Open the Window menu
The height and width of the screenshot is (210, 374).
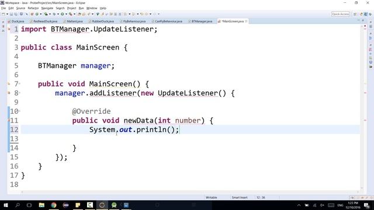tap(92, 8)
